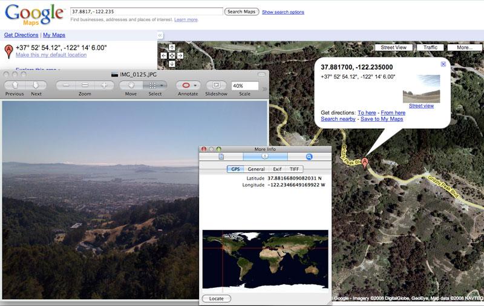Open the info details pane icon
Screen dimensions: 484x306
(265, 157)
